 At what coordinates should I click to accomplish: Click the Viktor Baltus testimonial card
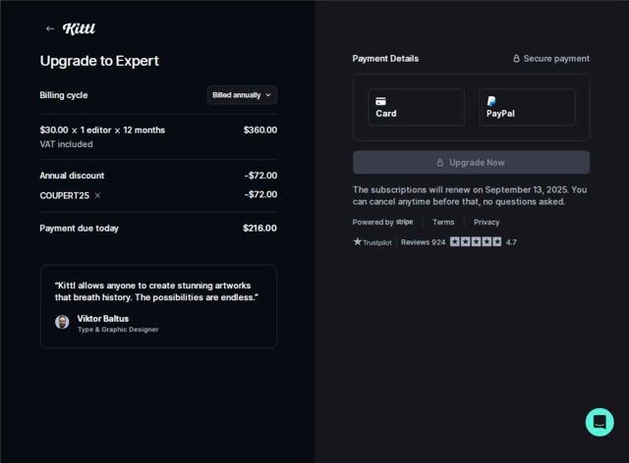point(158,306)
